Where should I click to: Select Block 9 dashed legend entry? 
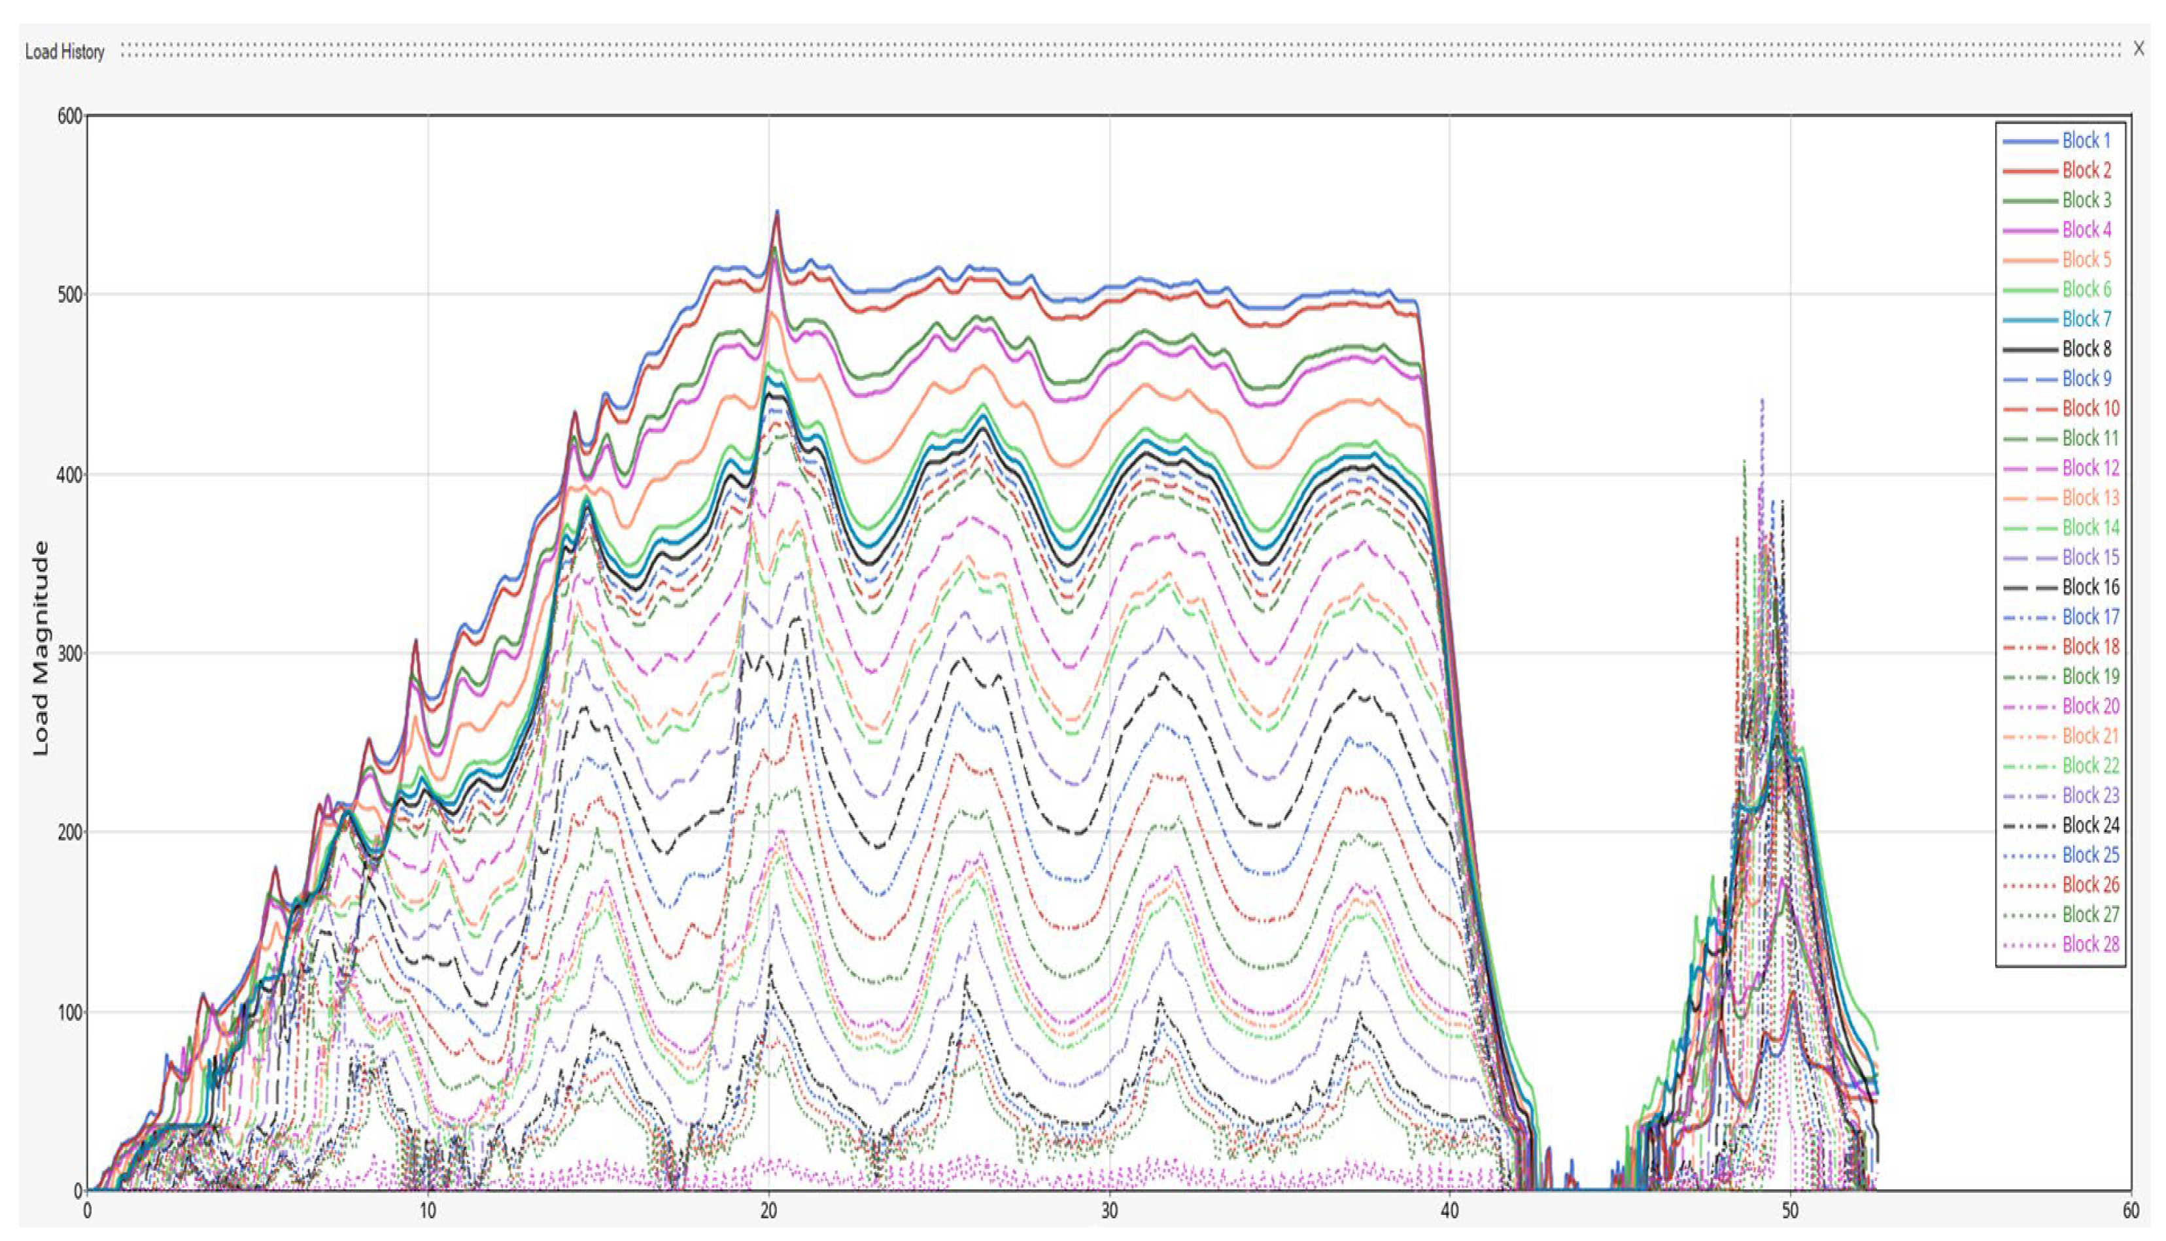[x=2086, y=378]
